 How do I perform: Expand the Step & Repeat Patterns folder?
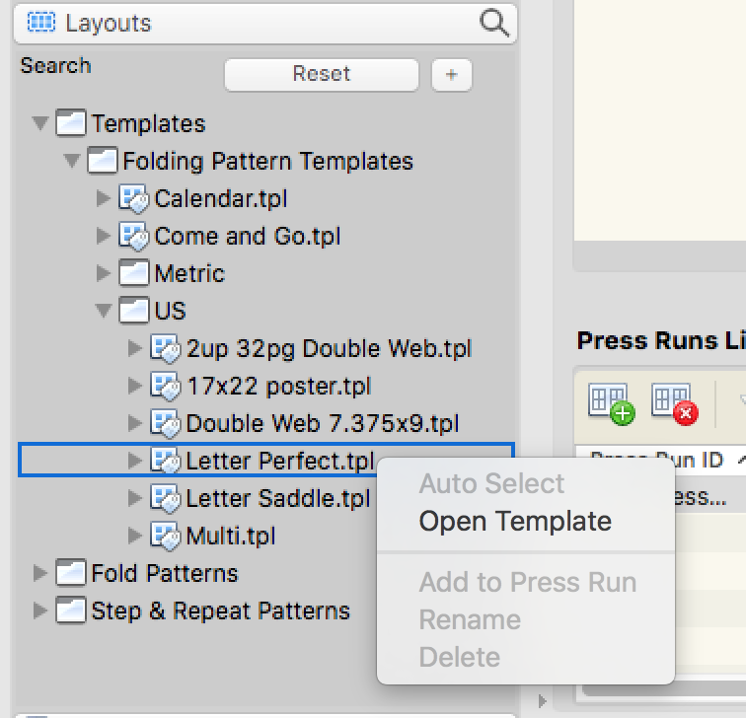(40, 610)
